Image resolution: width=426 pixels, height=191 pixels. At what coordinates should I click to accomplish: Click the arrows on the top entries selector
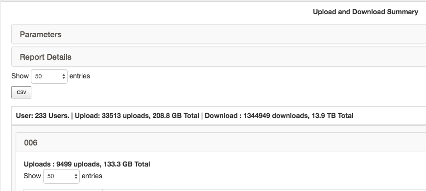click(x=64, y=76)
